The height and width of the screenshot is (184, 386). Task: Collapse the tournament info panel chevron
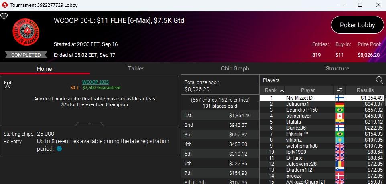tap(90, 124)
